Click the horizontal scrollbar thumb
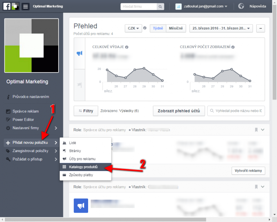 pos(105,220)
